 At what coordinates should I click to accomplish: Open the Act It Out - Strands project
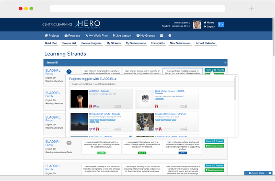pyautogui.click(x=99, y=91)
